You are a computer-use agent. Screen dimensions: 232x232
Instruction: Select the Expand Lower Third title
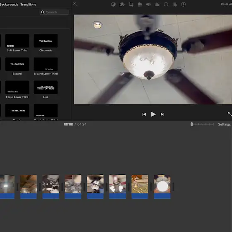pos(46,64)
